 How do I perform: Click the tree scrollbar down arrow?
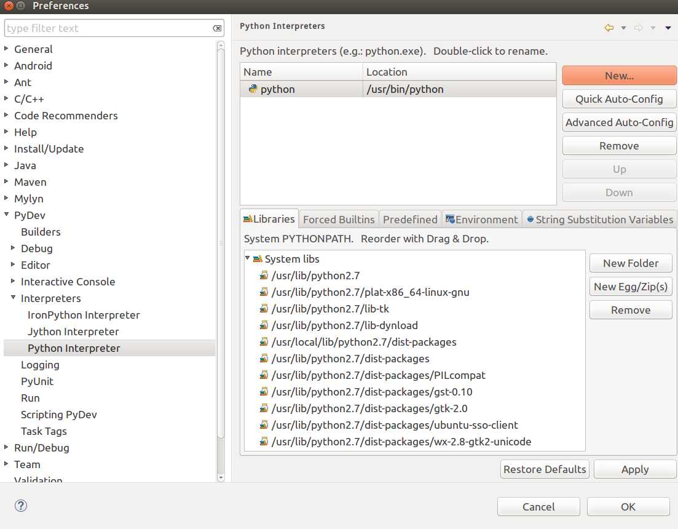pyautogui.click(x=221, y=477)
